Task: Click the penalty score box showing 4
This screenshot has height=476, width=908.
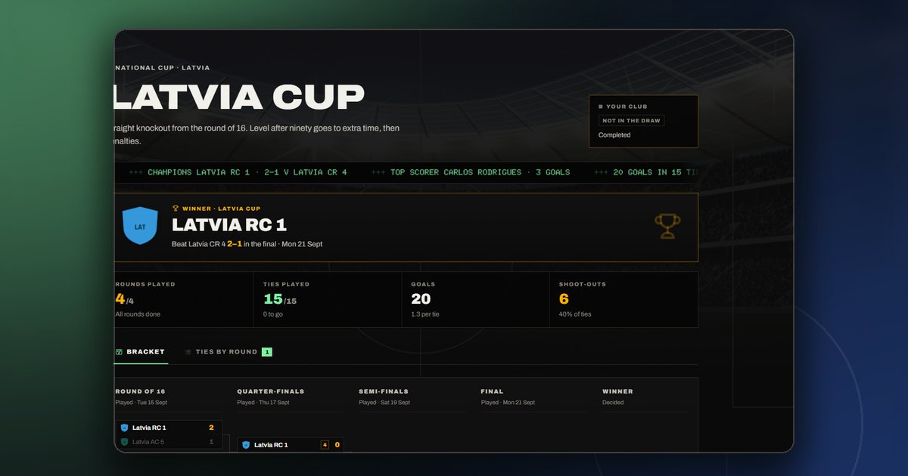Action: point(325,445)
